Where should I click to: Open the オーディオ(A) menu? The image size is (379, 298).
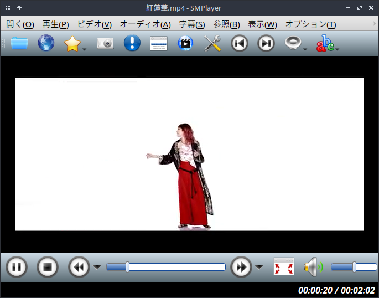pos(146,24)
